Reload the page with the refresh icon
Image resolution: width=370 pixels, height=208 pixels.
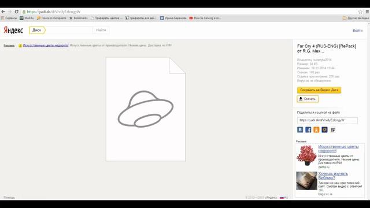[17, 12]
